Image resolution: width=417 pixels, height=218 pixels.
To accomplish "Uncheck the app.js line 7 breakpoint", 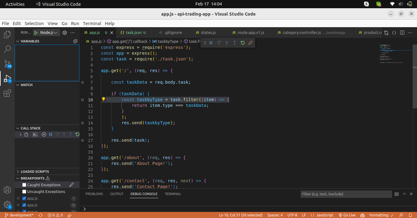I will point(24,198).
